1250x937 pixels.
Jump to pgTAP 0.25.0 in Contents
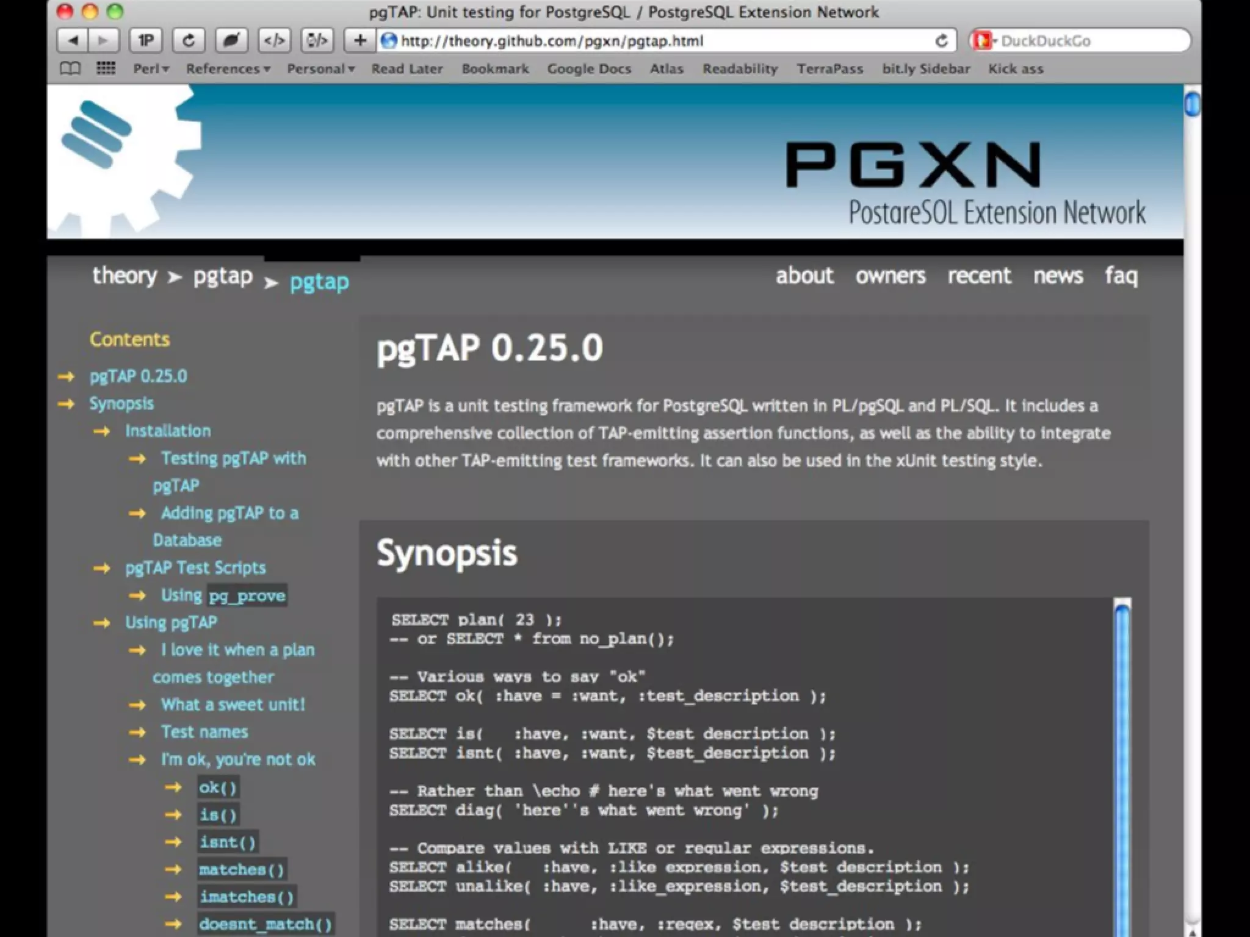tap(139, 376)
